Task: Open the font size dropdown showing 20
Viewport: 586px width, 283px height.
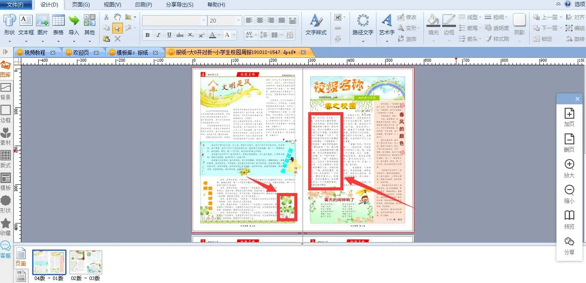Action: pyautogui.click(x=238, y=20)
